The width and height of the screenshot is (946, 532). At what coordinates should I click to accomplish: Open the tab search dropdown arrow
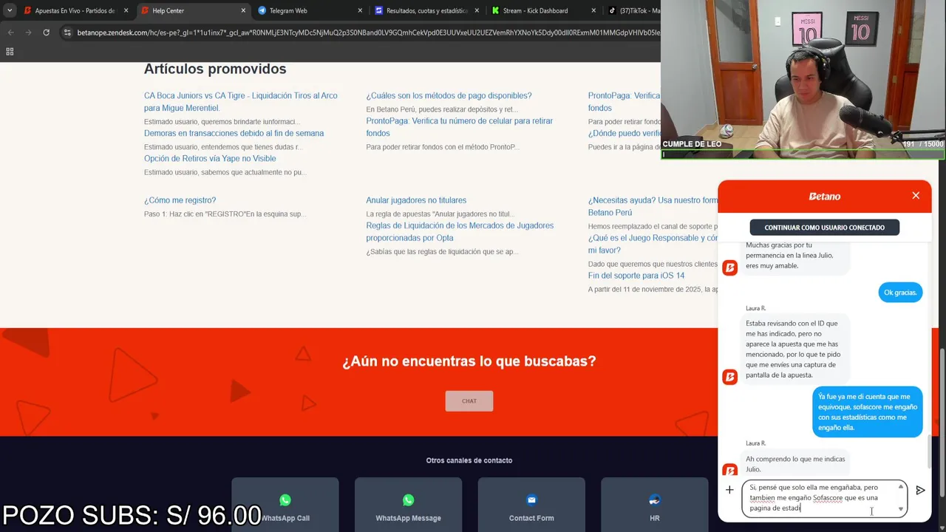[x=10, y=10]
